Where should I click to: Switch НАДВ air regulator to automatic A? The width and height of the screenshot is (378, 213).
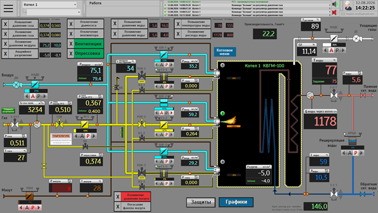33,96
